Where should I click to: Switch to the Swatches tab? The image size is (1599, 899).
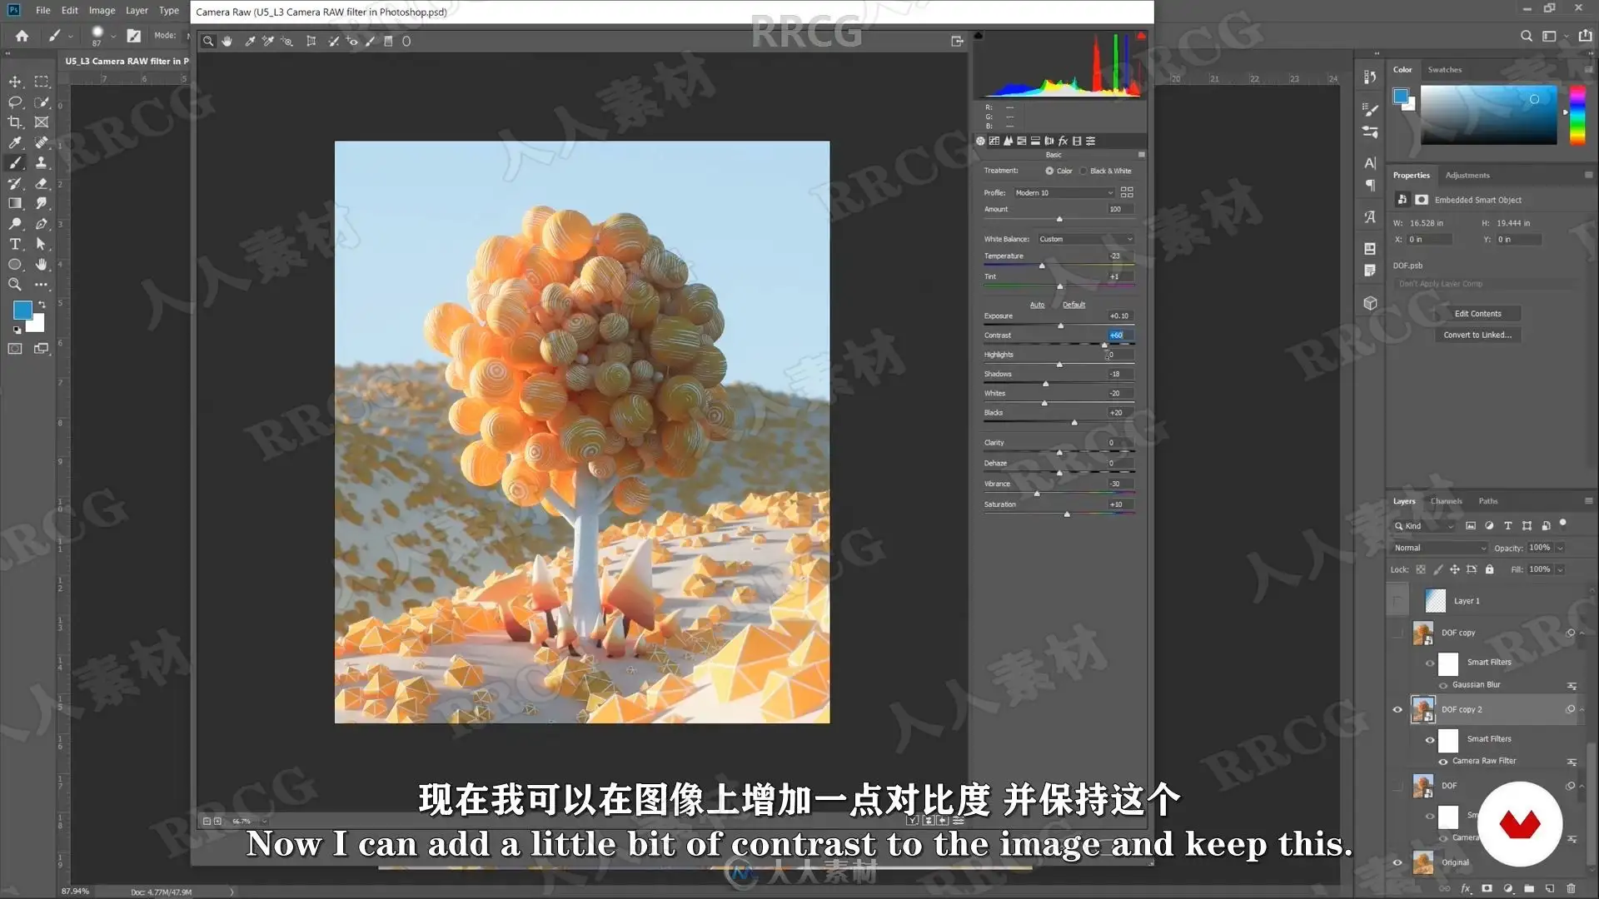pos(1444,70)
